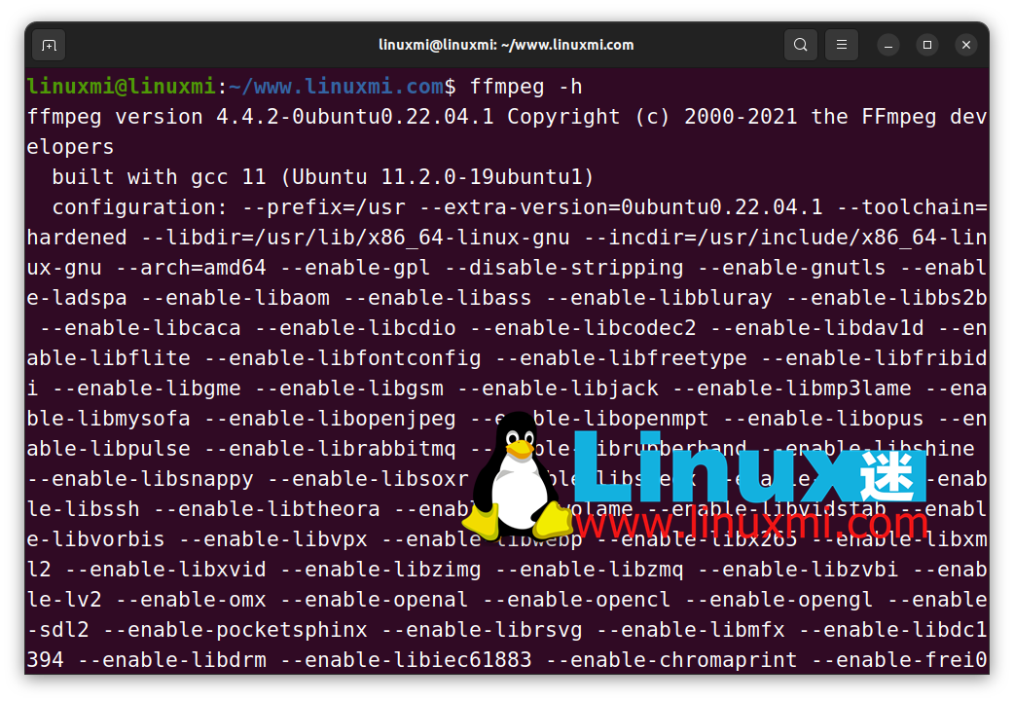Click the '--enable-libopus' option
The width and height of the screenshot is (1014, 702).
tap(822, 419)
